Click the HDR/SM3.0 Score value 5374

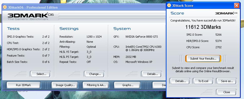pyautogui.click(x=218, y=41)
